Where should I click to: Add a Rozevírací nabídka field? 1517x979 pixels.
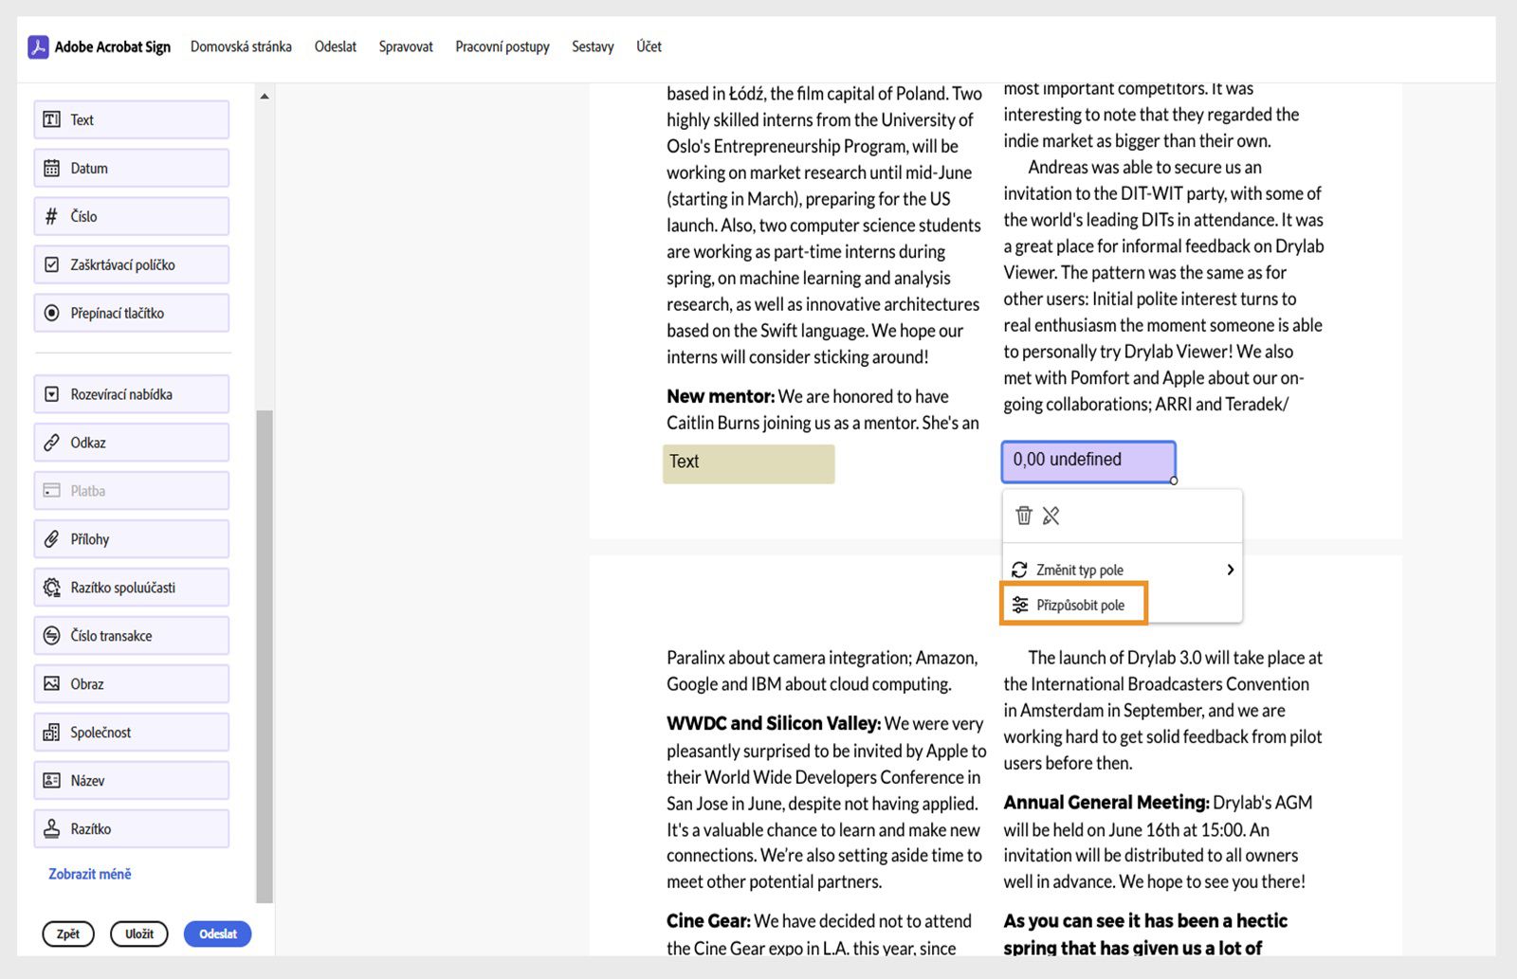pyautogui.click(x=132, y=394)
